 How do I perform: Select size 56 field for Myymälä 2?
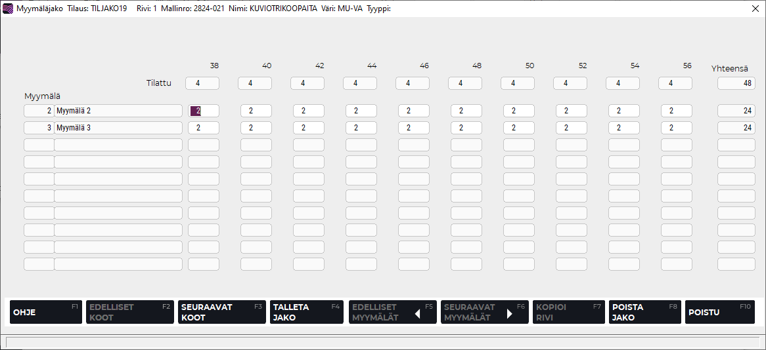pos(676,111)
